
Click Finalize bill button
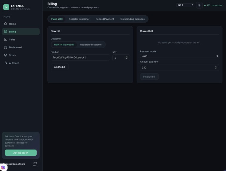click(149, 77)
